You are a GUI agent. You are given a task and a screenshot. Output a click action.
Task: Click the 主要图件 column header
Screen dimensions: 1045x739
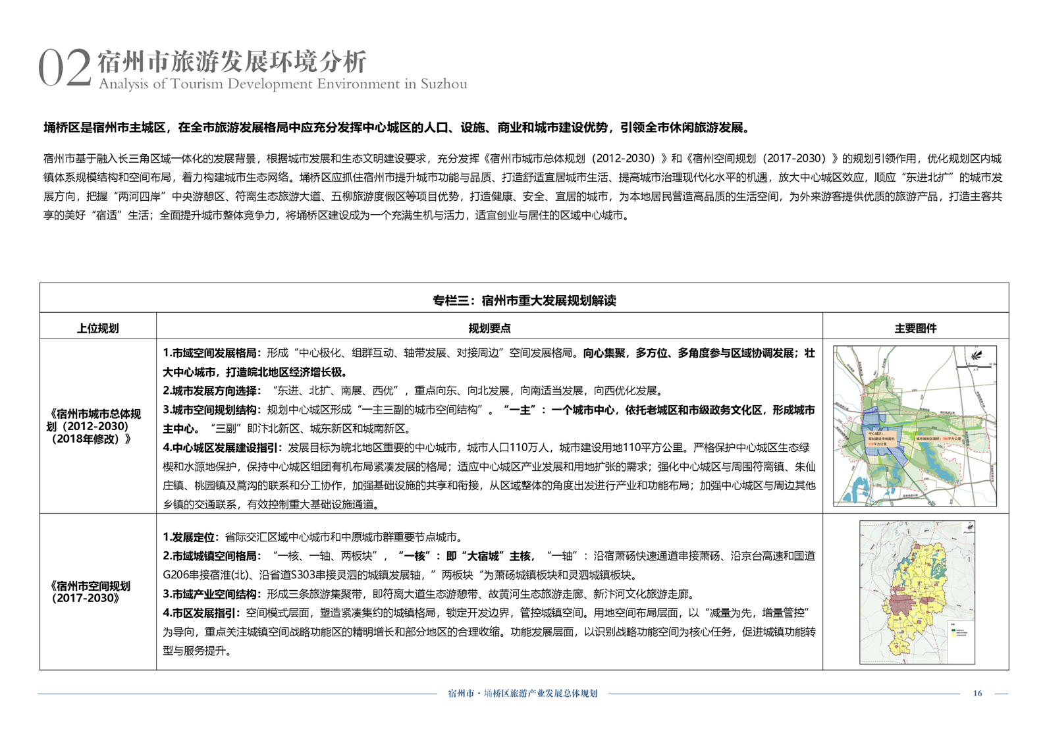click(915, 328)
